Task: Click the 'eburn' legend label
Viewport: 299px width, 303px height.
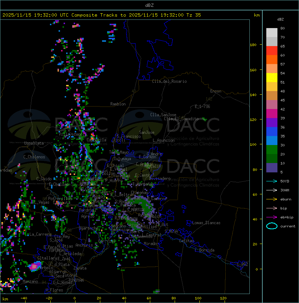Action: coord(286,199)
